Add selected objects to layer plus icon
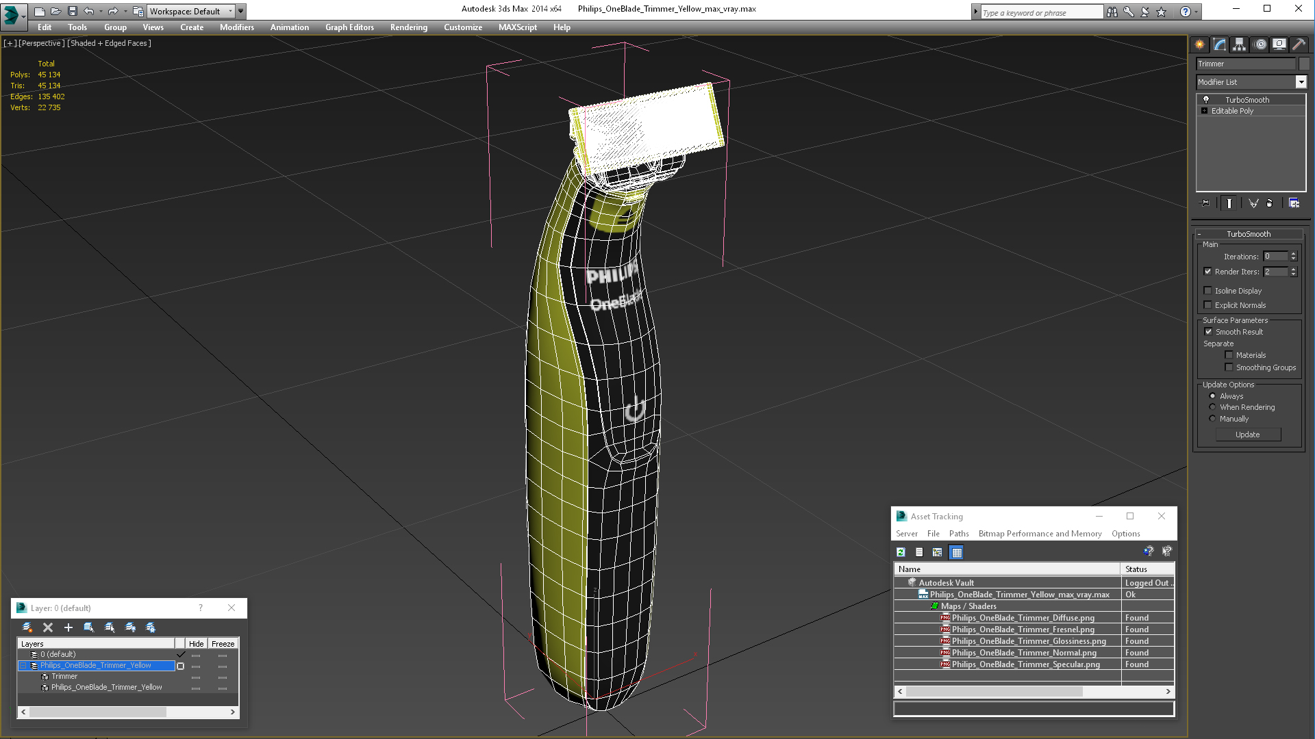 [68, 627]
